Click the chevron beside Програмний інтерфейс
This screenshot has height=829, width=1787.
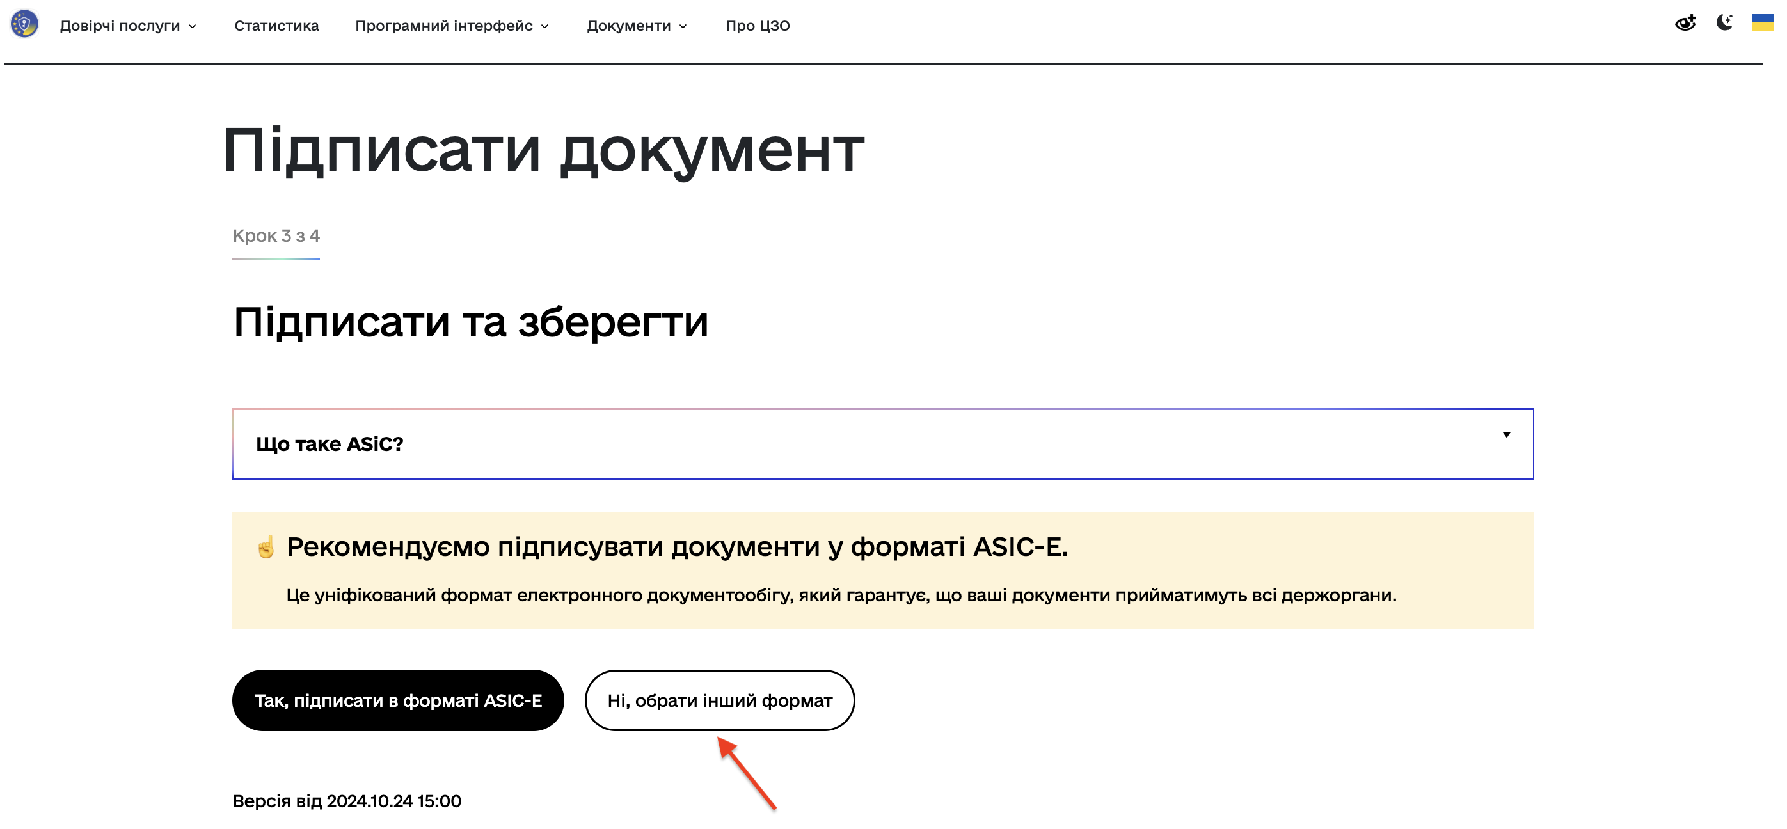click(x=545, y=26)
